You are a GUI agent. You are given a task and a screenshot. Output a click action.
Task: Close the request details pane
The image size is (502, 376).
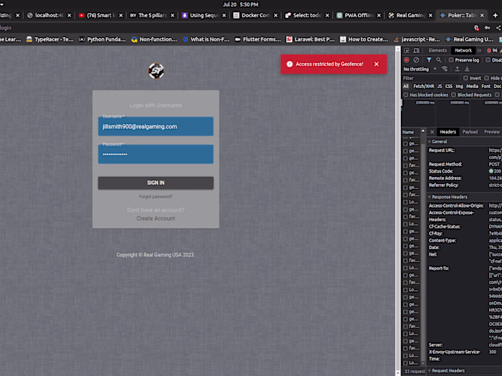432,132
